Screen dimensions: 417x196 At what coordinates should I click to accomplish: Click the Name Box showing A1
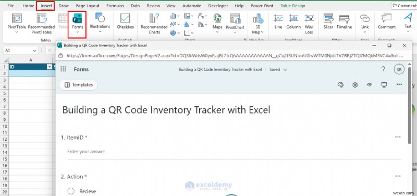[x=18, y=51]
